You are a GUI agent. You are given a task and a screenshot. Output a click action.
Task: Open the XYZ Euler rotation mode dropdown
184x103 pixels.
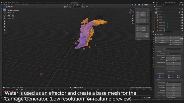[143, 24]
